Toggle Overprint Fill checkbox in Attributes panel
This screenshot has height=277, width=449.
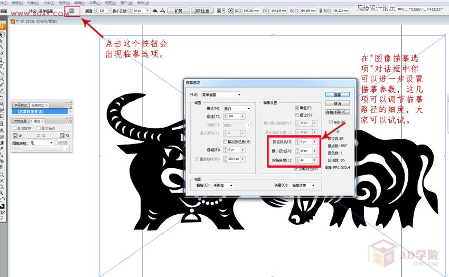[x=14, y=128]
